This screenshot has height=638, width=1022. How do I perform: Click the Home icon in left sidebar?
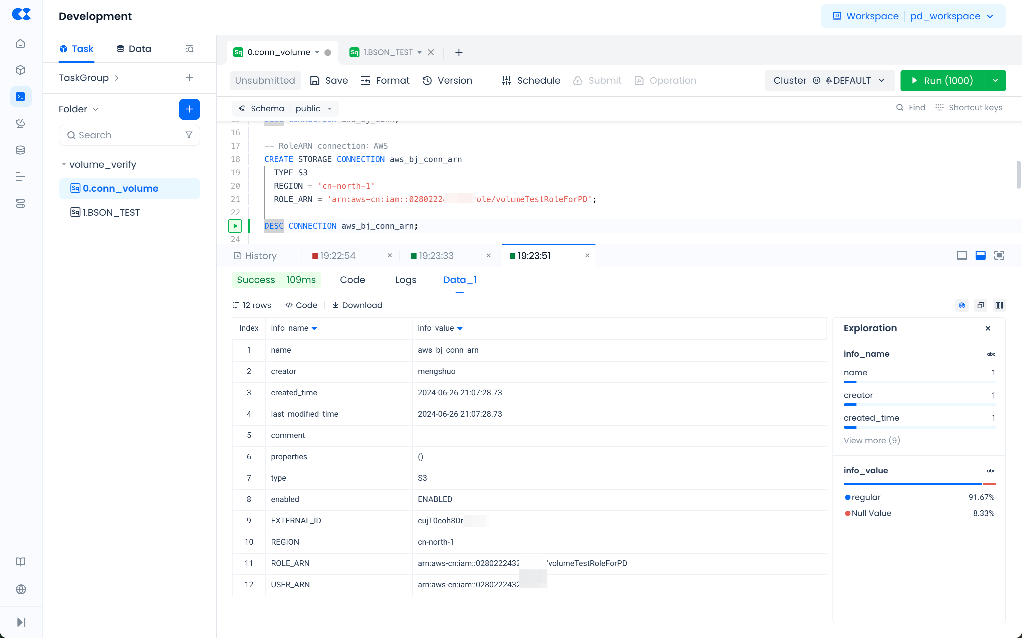20,43
